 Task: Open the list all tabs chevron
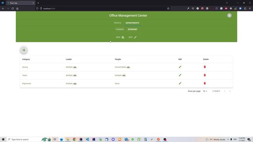pyautogui.click(x=227, y=3)
